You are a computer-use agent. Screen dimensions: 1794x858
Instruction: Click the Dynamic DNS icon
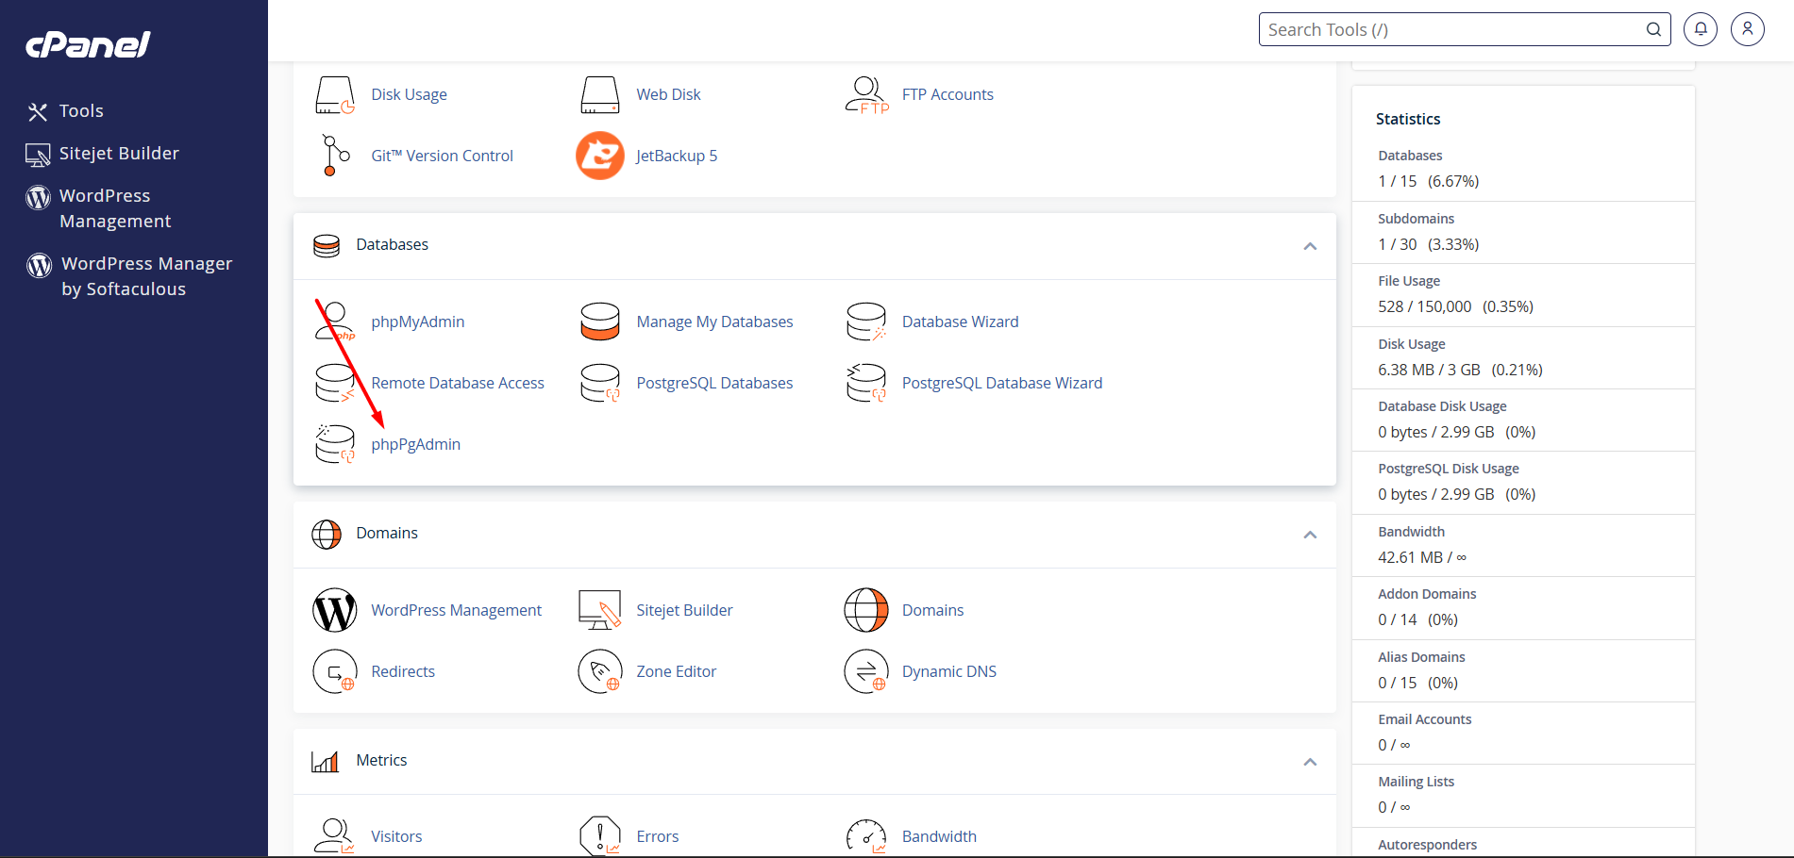(866, 671)
